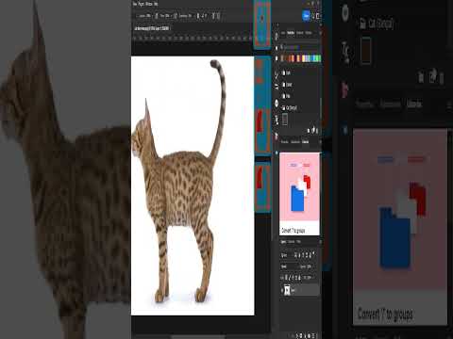Switch to the Swatches tab

point(291,33)
